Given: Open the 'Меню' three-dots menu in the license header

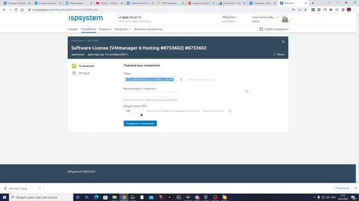Looking at the screenshot, I should tap(279, 55).
